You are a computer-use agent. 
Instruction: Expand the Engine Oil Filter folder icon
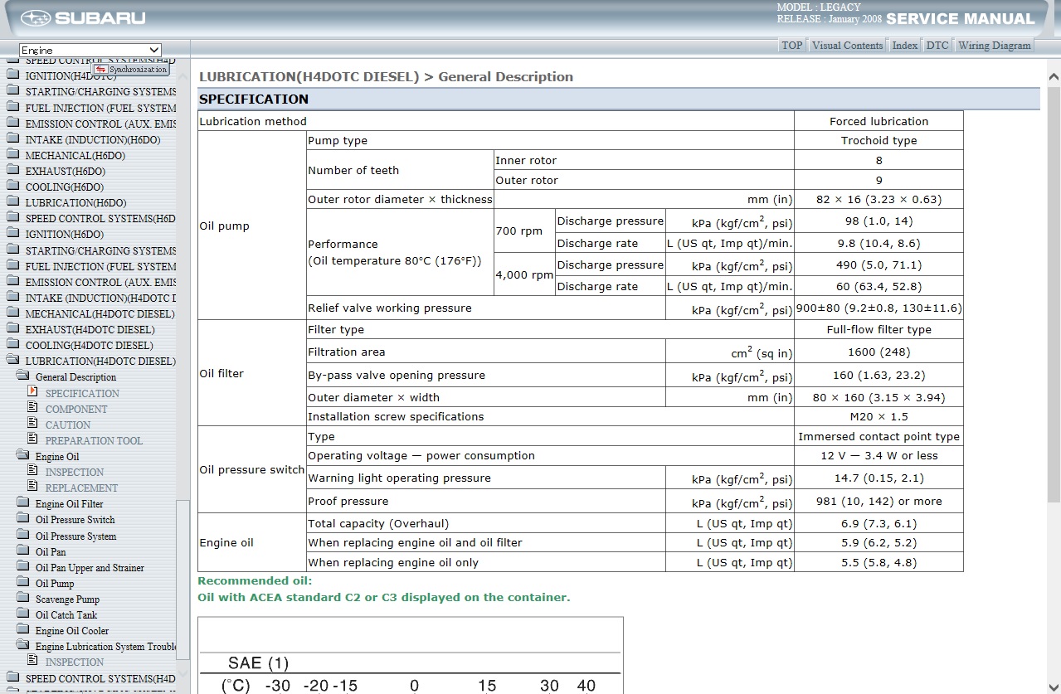tap(22, 502)
